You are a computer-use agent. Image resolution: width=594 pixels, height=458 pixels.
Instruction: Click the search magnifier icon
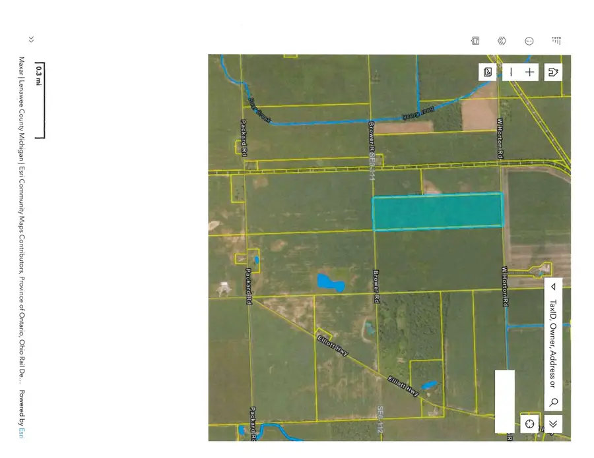tap(552, 401)
